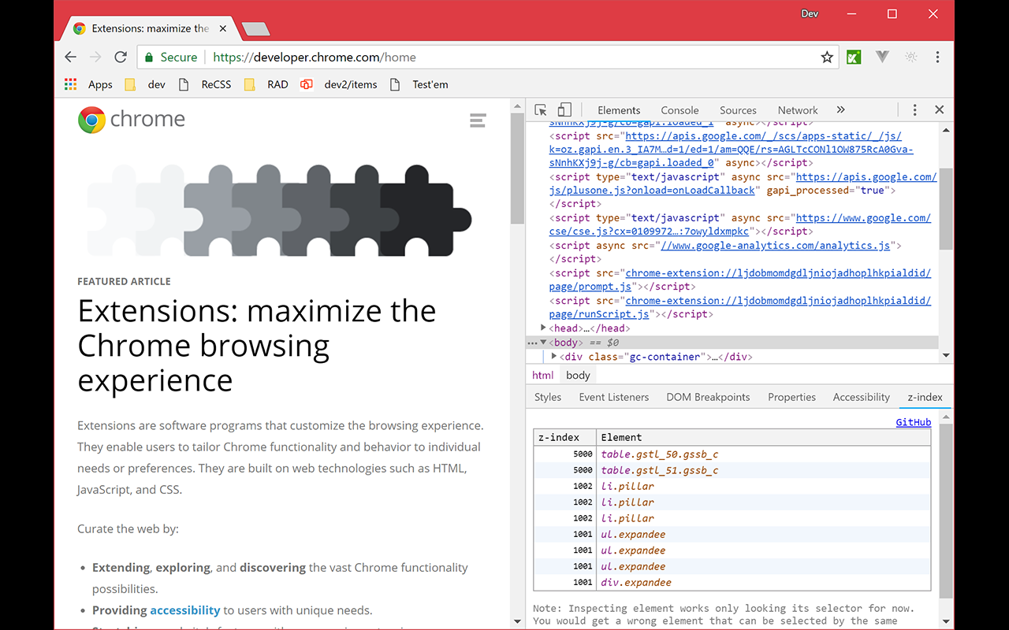Open DevTools customize menu via vertical dots icon
Viewport: 1009px width, 630px height.
coord(913,109)
